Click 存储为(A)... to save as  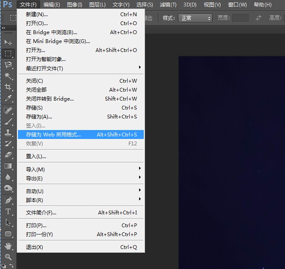81,117
